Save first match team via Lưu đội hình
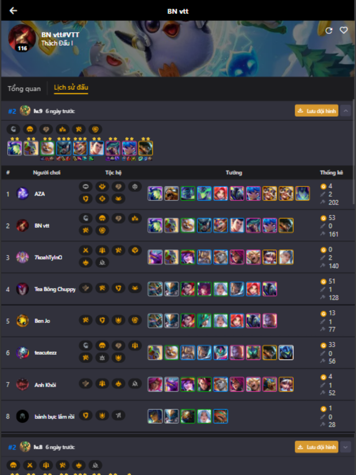 [316, 111]
